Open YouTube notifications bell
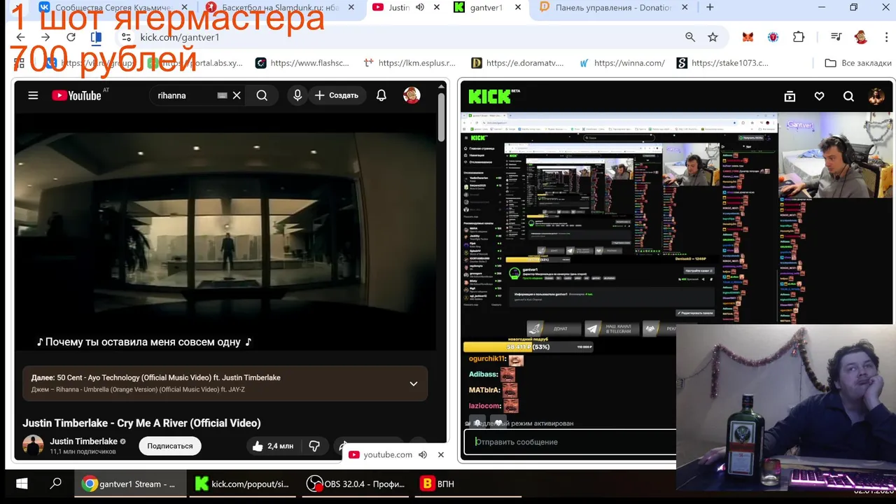Image resolution: width=896 pixels, height=504 pixels. (381, 95)
